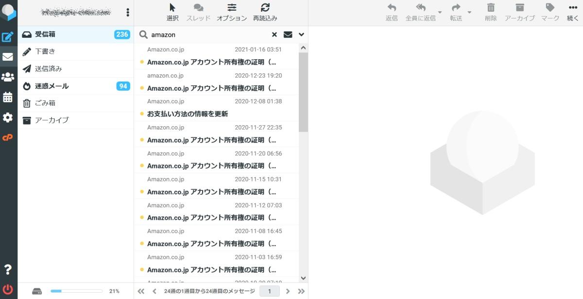This screenshot has width=583, height=299.
Task: Click the 全員に返信 reply-all button
Action: pos(420,13)
